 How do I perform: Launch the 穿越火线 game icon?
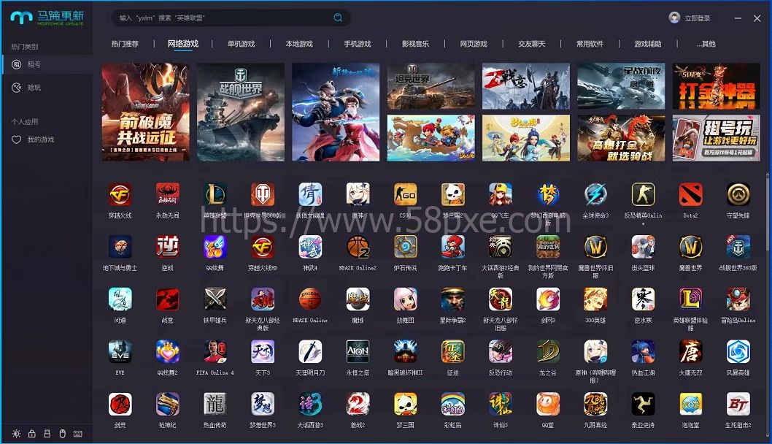click(x=120, y=195)
